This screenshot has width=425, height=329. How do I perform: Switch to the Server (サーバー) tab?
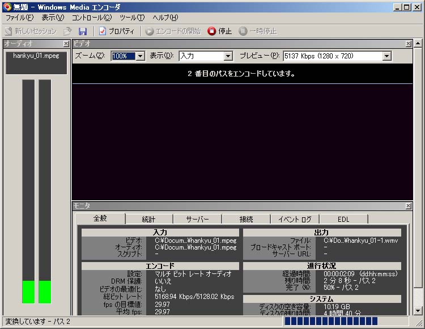[197, 219]
